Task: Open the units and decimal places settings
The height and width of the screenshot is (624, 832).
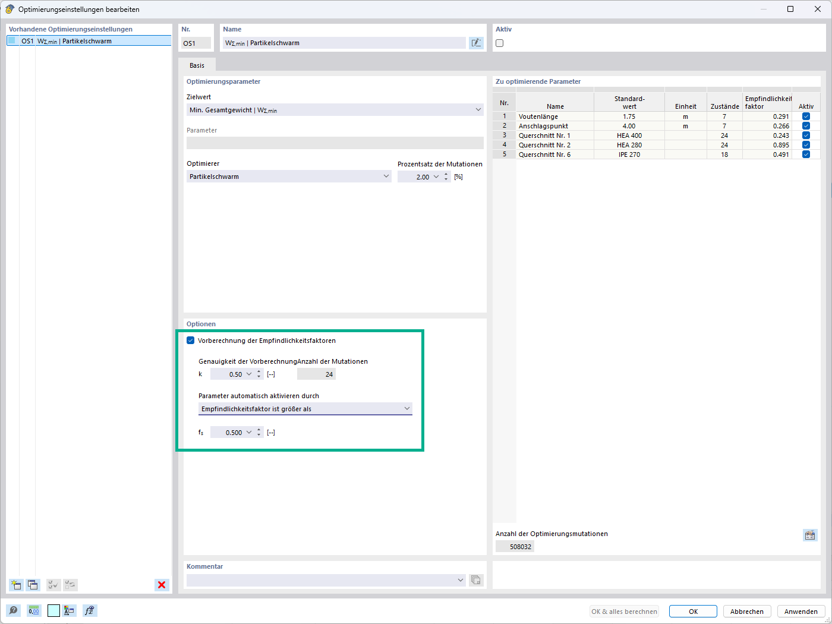Action: click(x=34, y=610)
